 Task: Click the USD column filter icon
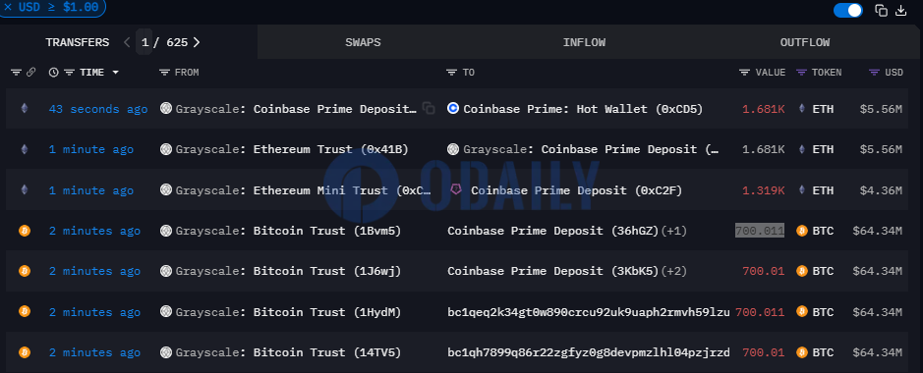pyautogui.click(x=874, y=73)
